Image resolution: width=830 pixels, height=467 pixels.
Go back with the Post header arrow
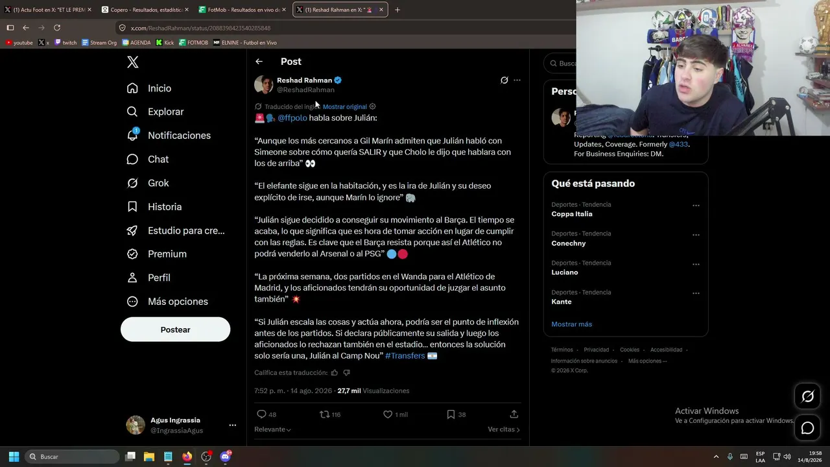click(x=259, y=62)
